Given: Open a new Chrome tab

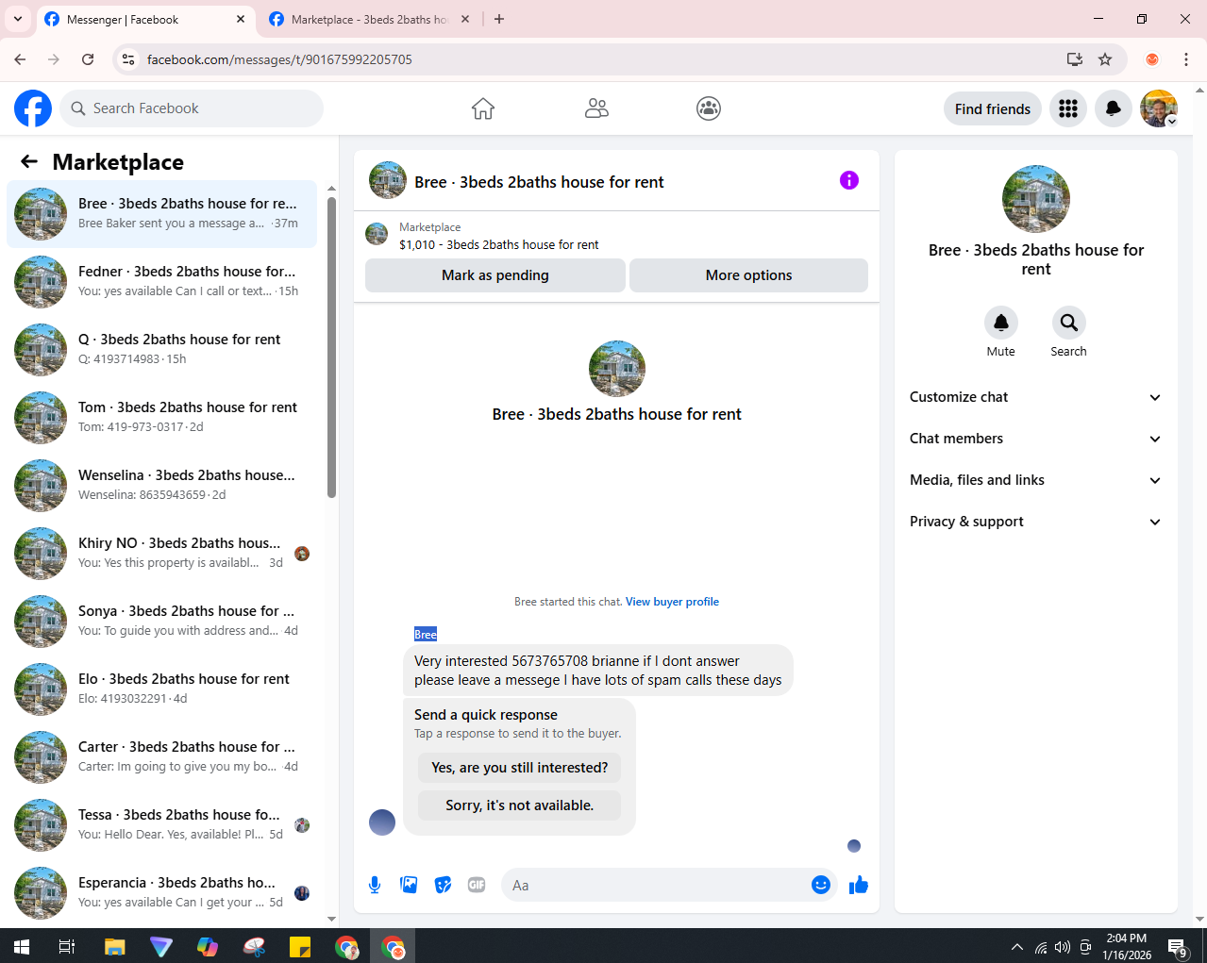Looking at the screenshot, I should (499, 19).
